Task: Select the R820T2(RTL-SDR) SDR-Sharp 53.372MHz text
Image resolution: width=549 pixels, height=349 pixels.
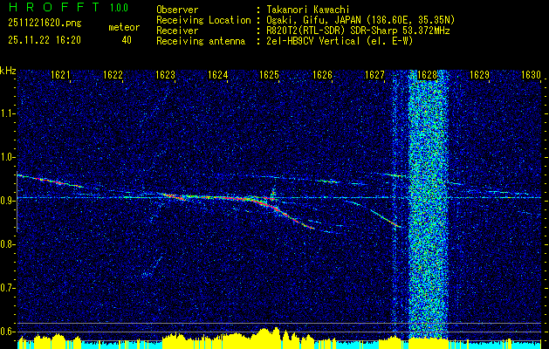Action: pos(358,31)
